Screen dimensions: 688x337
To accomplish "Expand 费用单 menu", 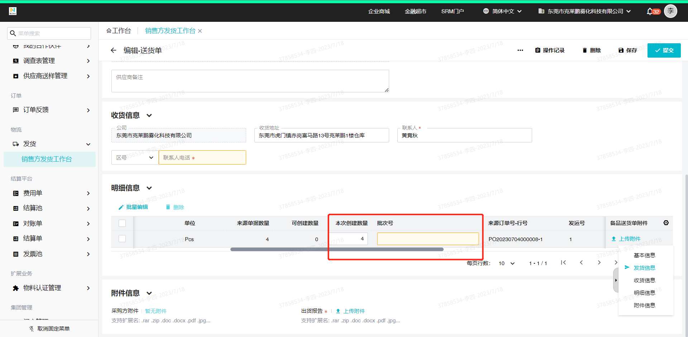I will (x=88, y=193).
